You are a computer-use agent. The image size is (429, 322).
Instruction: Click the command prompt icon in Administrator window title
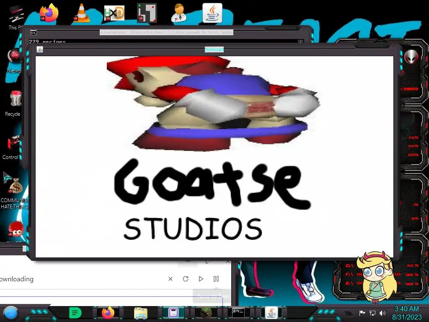(x=34, y=33)
